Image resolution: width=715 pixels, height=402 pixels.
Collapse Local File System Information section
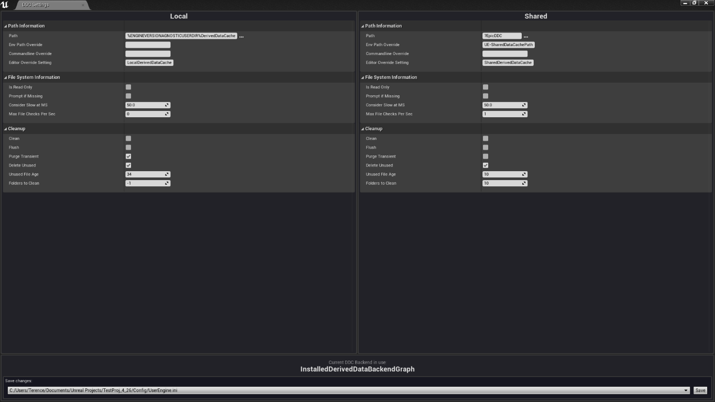6,77
